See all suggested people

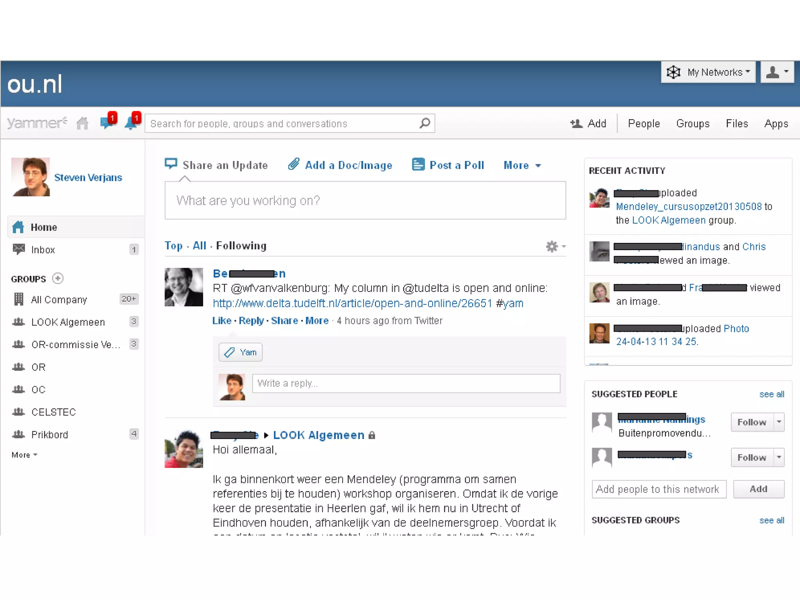(x=771, y=395)
